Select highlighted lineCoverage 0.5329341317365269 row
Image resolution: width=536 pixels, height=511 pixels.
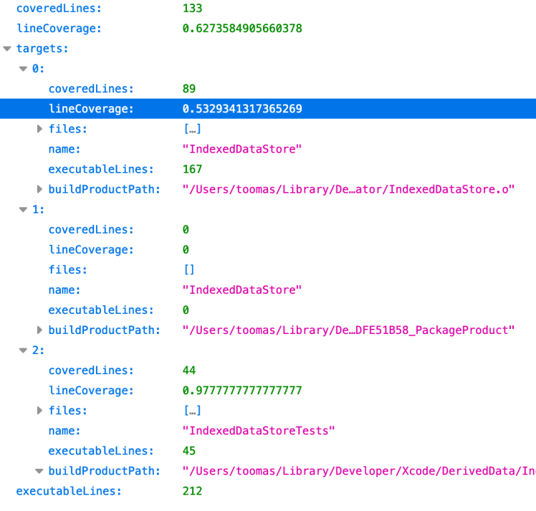(x=268, y=109)
